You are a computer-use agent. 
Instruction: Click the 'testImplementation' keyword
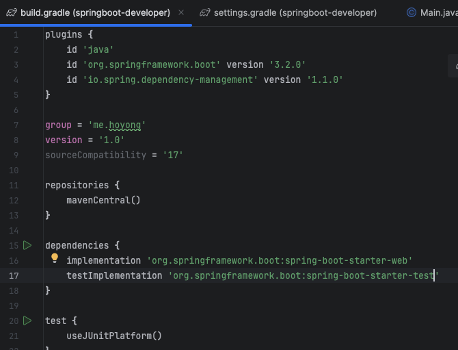pyautogui.click(x=114, y=275)
